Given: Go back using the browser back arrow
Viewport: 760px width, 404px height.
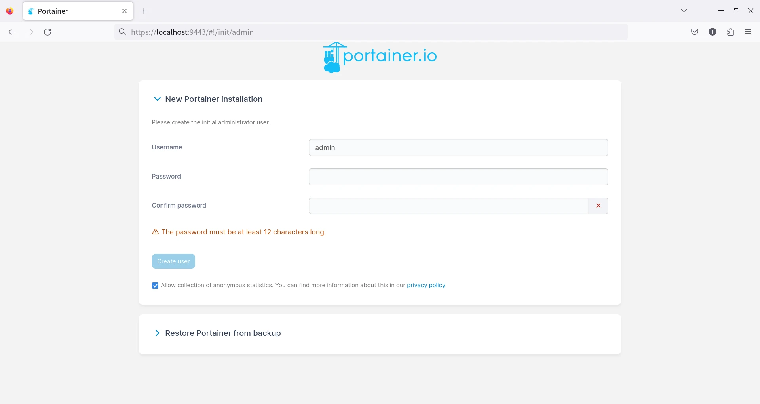Looking at the screenshot, I should [12, 32].
